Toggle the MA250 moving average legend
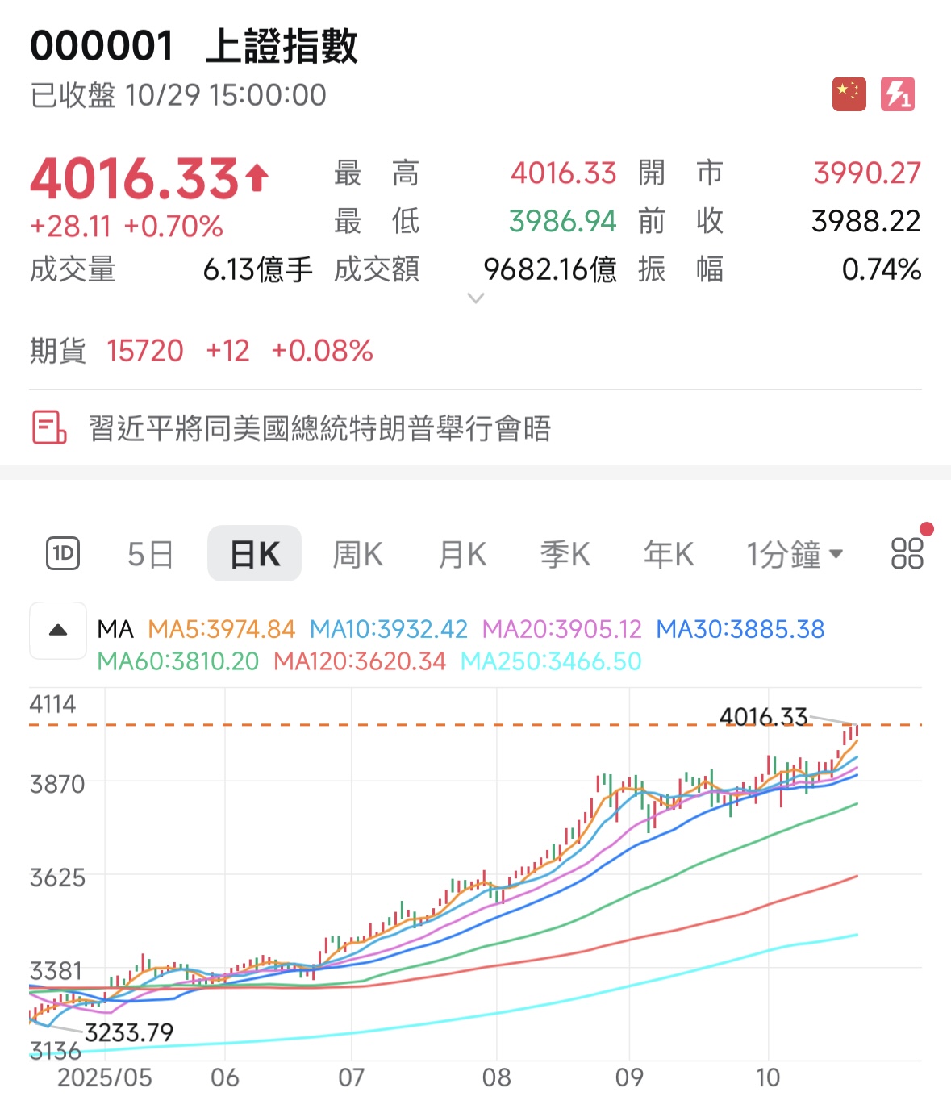Image resolution: width=951 pixels, height=1117 pixels. click(549, 661)
